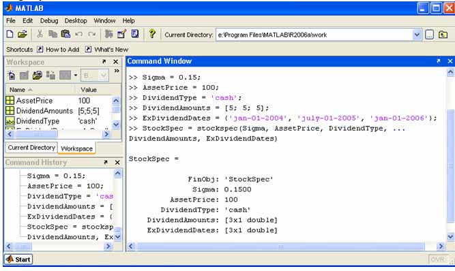Viewport: 455px width, 271px height.
Task: Select 'Sigma = 0.15;' in Command History
Action: pyautogui.click(x=57, y=176)
